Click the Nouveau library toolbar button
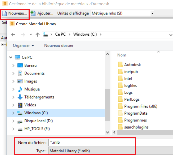This screenshot has height=155, width=173. (15, 13)
